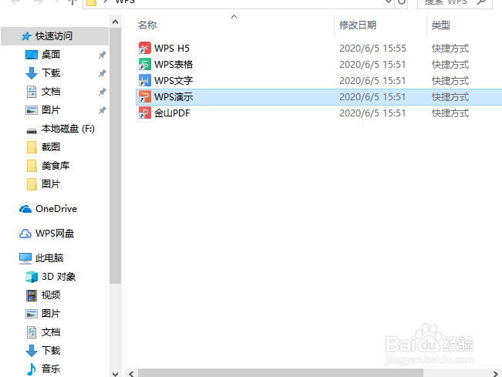Select the 3D 对象 label
The height and width of the screenshot is (377, 502).
coord(59,277)
